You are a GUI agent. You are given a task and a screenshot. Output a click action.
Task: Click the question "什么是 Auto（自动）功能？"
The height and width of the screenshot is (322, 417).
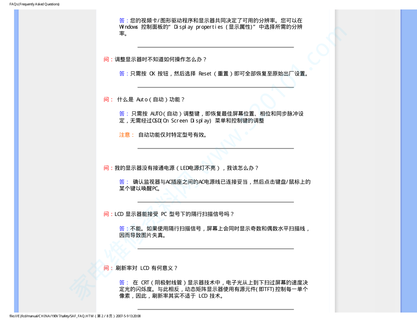click(x=144, y=99)
